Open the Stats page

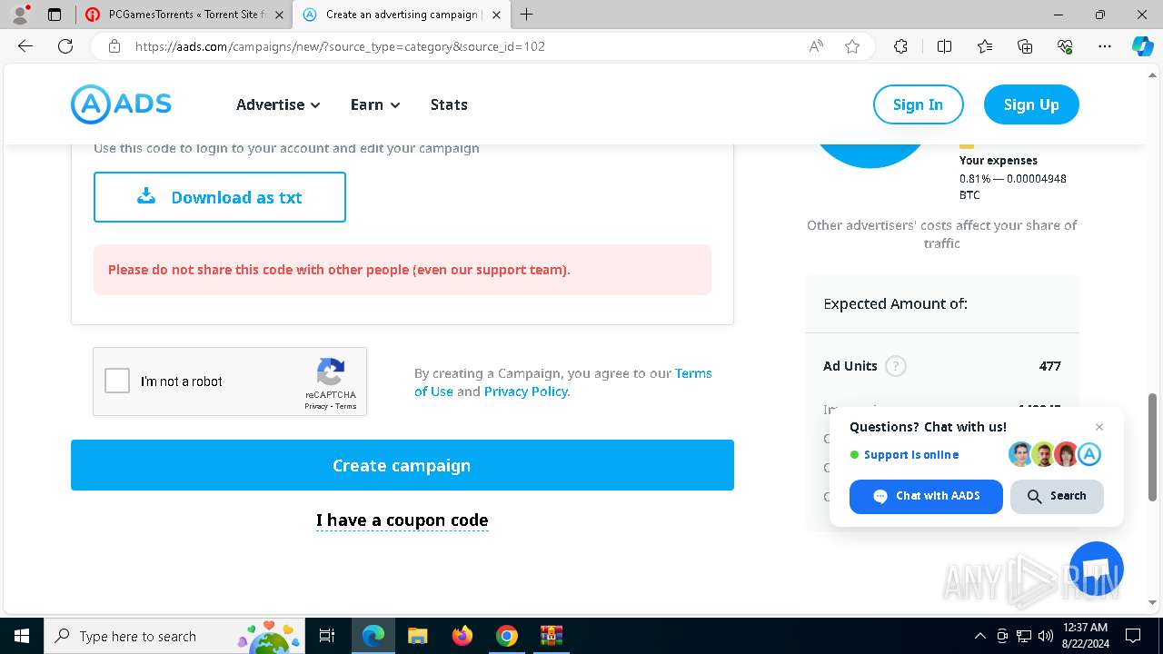(449, 104)
